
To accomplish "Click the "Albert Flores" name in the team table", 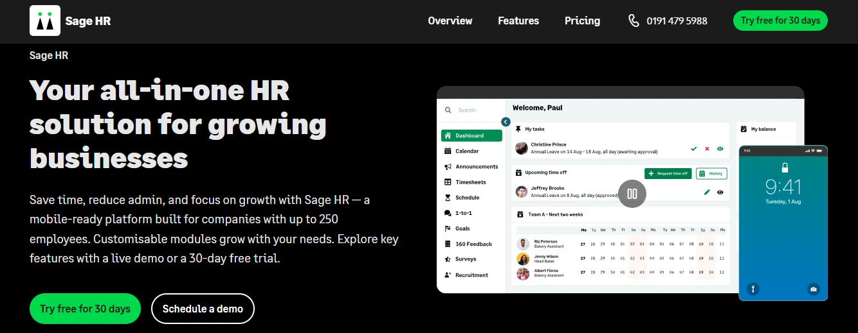I will click(x=547, y=271).
